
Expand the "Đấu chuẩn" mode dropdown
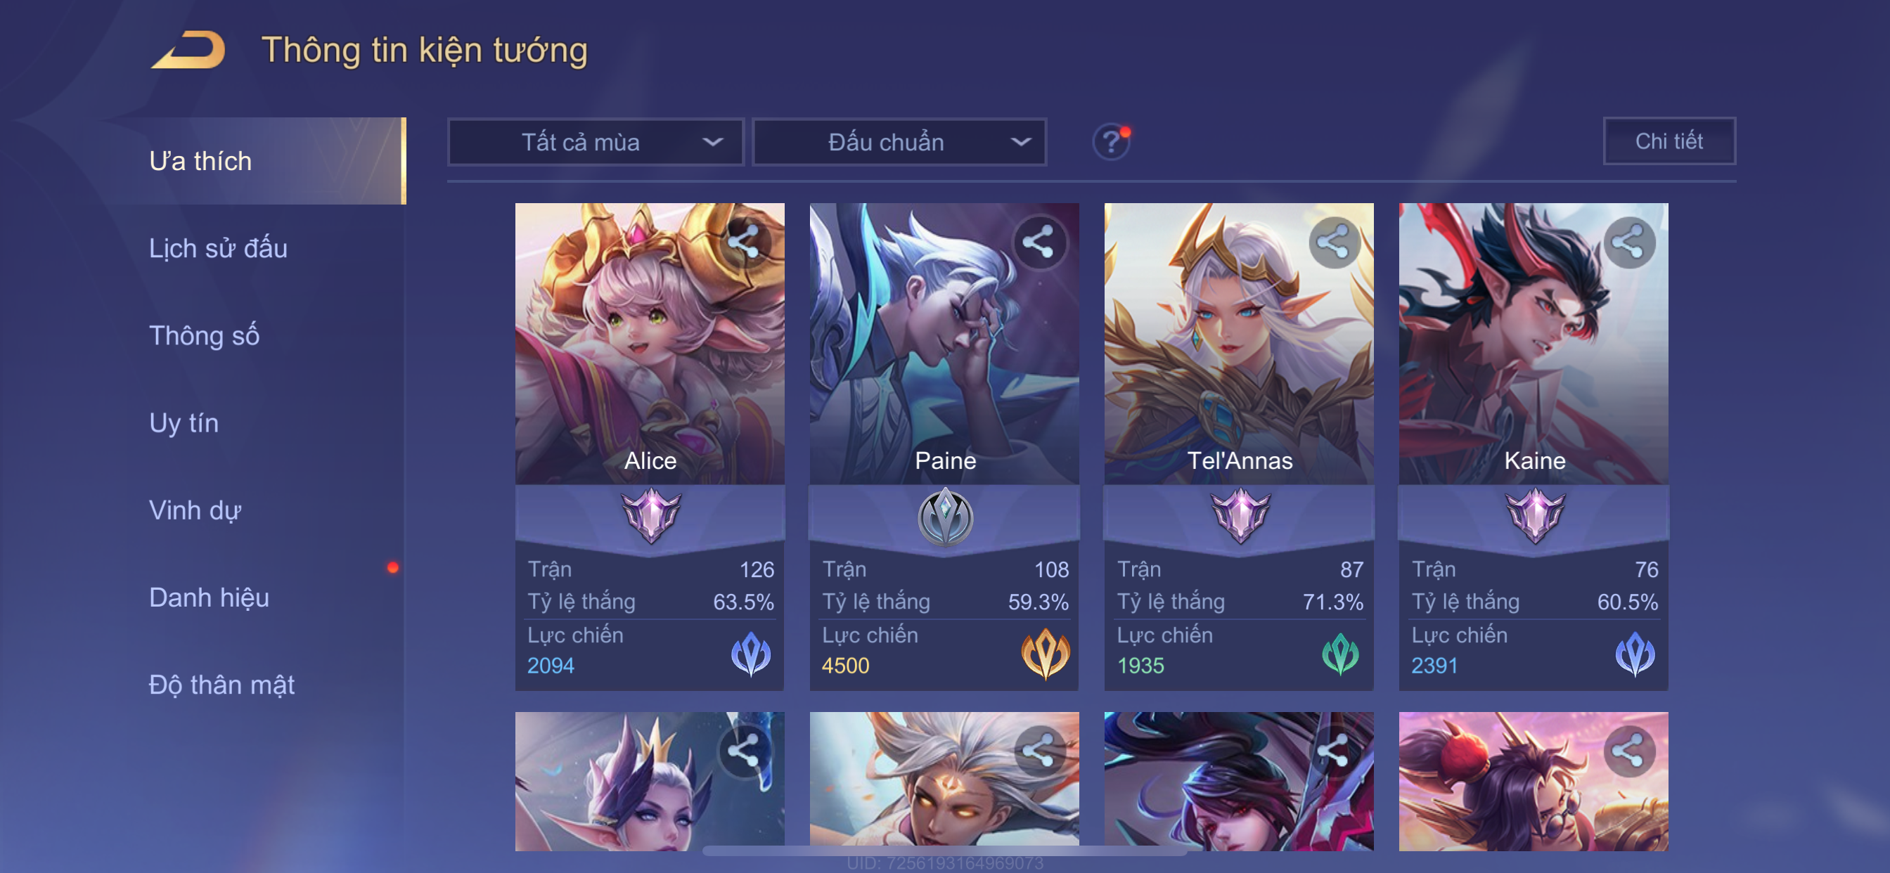(x=899, y=141)
